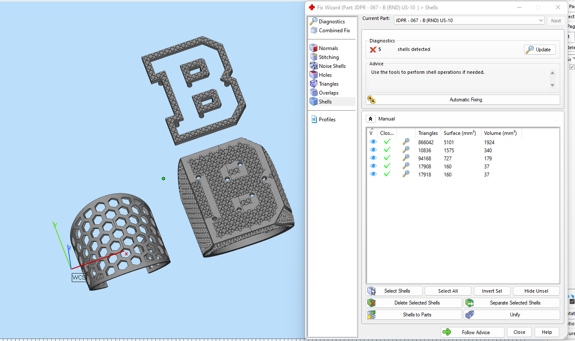Image resolution: width=575 pixels, height=341 pixels.
Task: Click the Diagnostics magnifier icon
Action: [x=314, y=21]
